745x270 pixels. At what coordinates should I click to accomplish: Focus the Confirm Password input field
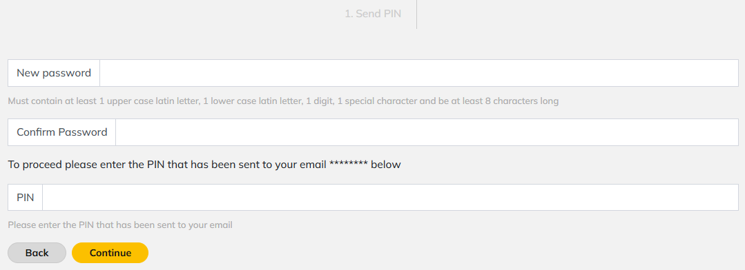click(427, 132)
